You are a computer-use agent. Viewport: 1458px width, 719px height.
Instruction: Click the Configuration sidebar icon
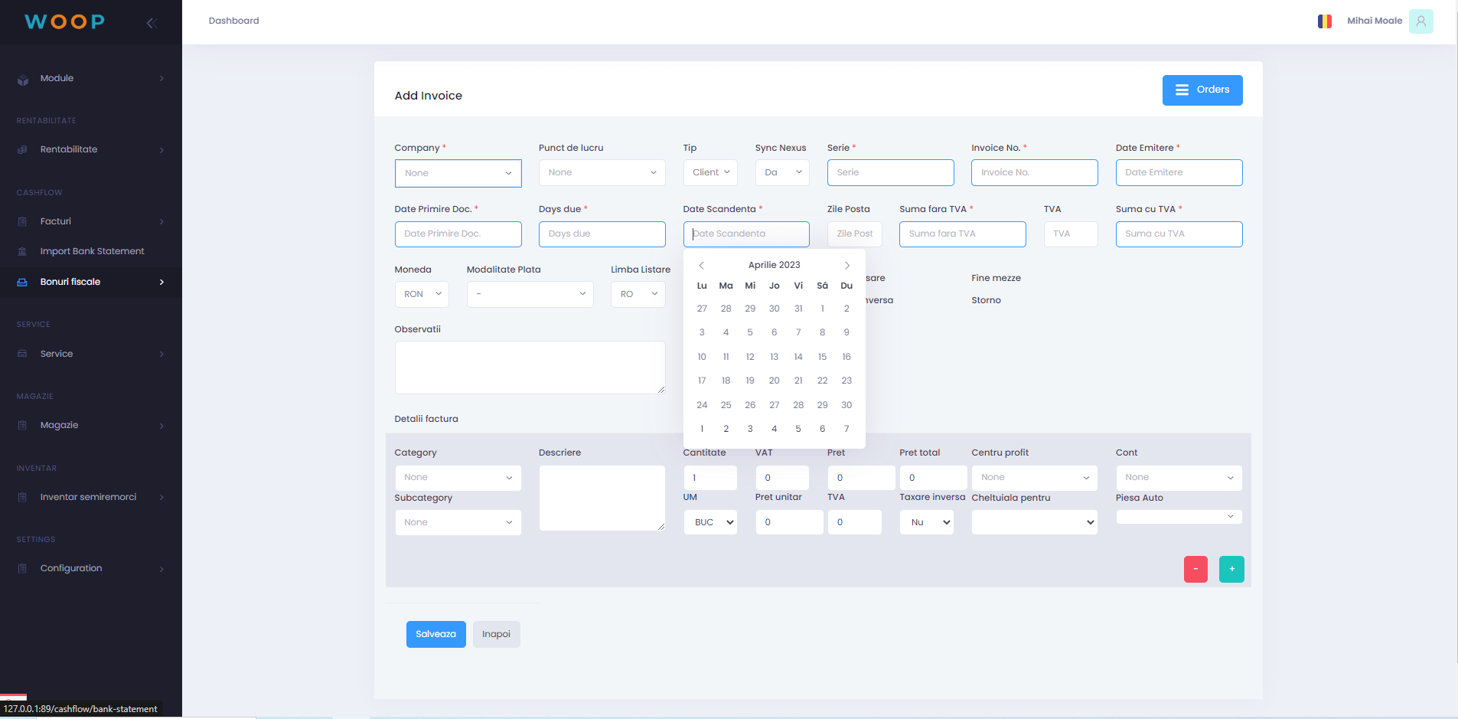coord(21,568)
